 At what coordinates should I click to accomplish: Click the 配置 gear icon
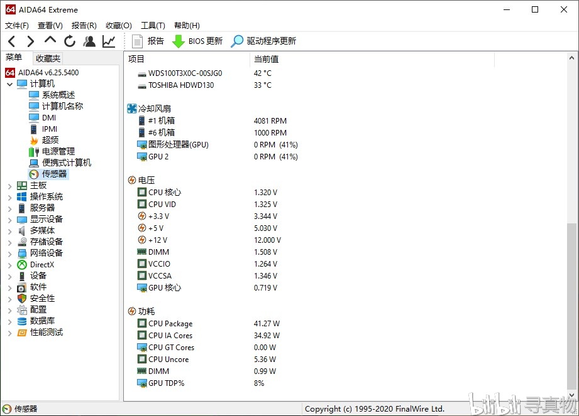[x=22, y=310]
